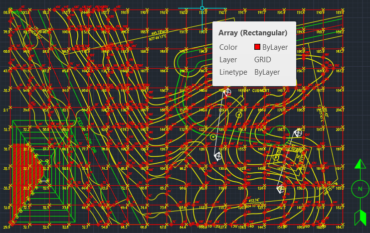Select spot elevation 156.1

301,71
